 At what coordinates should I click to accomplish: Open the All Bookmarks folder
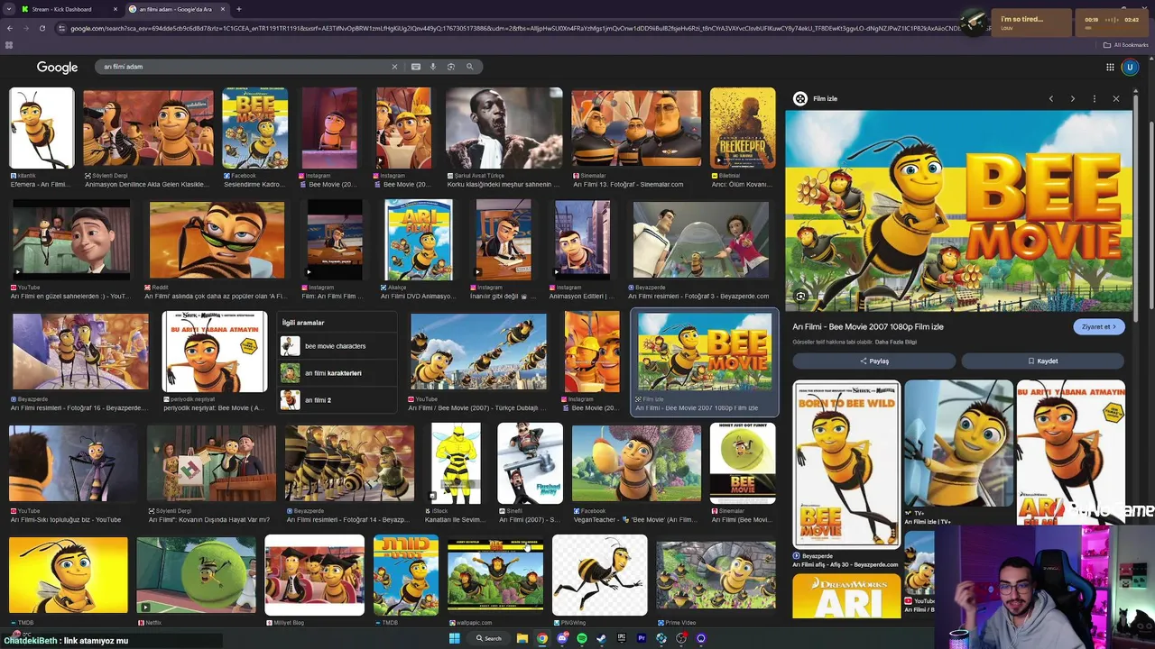click(x=1125, y=45)
